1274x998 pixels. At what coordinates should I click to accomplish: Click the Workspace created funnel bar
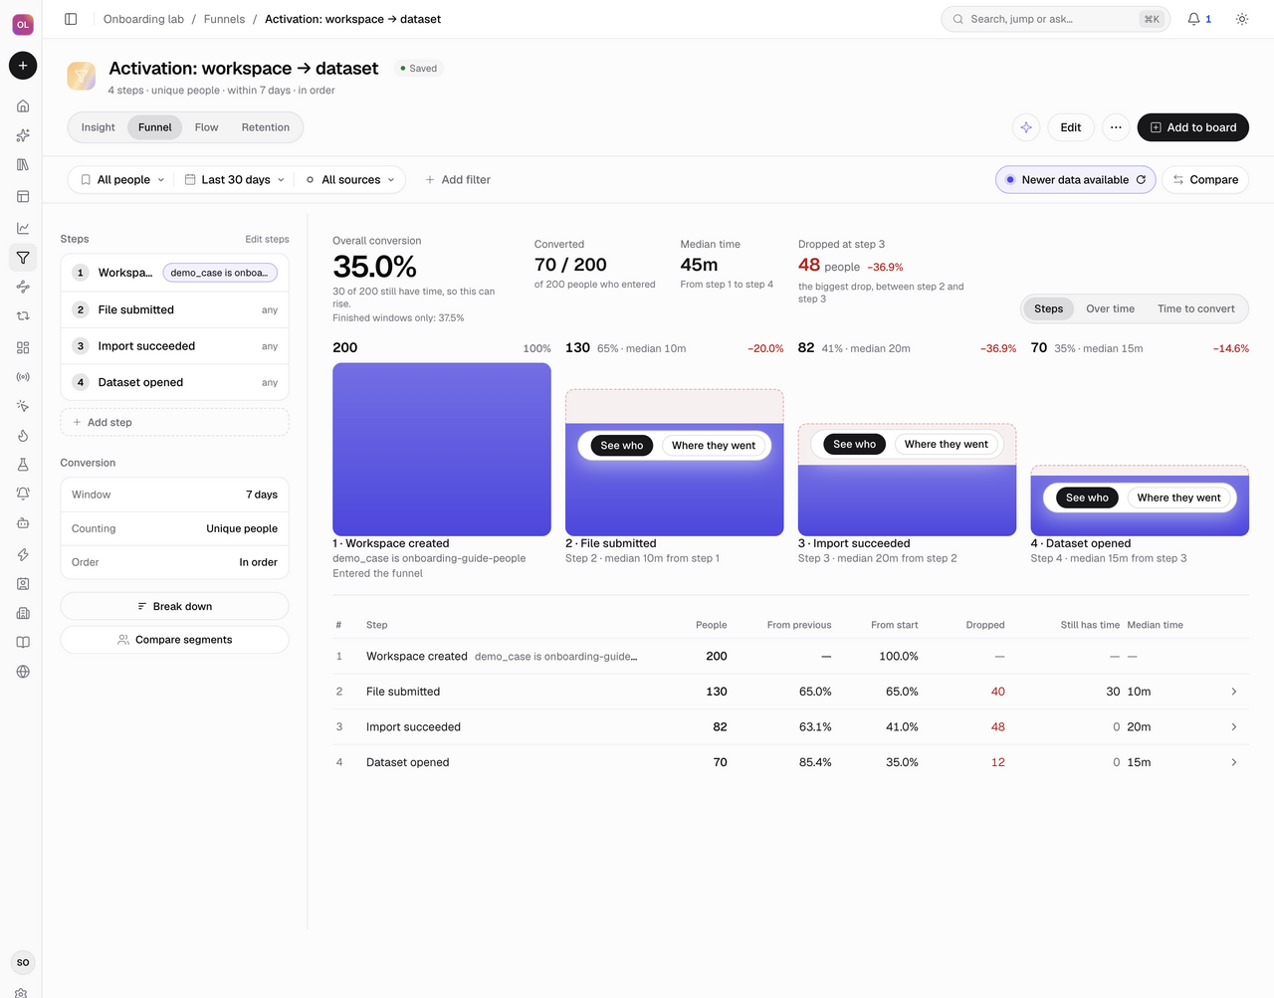coord(442,450)
